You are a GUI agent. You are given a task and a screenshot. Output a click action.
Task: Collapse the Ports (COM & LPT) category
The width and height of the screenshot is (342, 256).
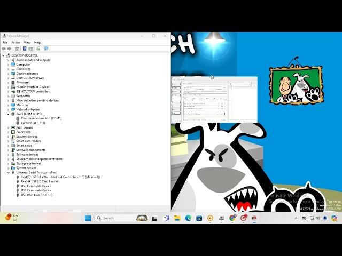pos(9,114)
